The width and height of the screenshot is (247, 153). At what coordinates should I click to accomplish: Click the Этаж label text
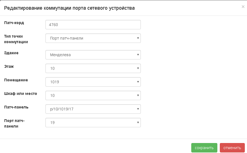pos(9,66)
